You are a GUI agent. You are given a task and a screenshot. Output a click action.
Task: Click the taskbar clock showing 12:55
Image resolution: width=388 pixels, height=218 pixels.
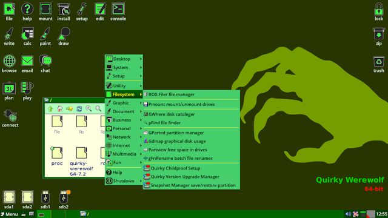point(382,214)
